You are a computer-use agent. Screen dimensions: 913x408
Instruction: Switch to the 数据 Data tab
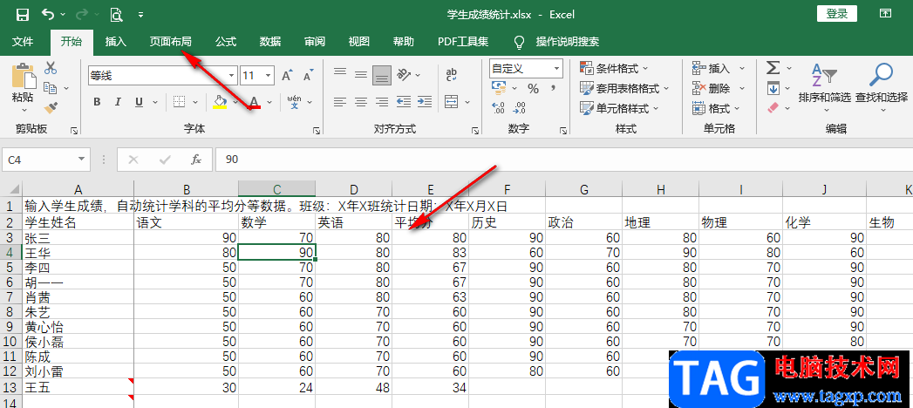[270, 42]
